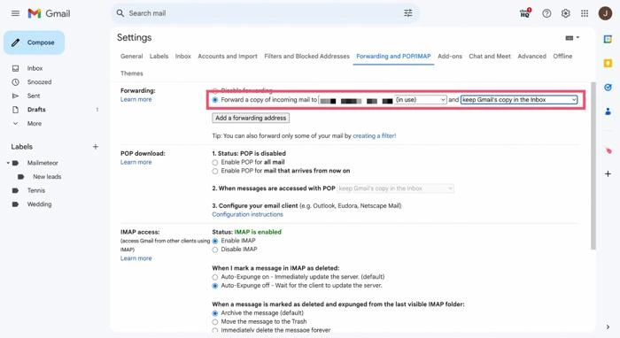Open Google Calendar side panel icon
This screenshot has width=620, height=338.
[x=608, y=39]
